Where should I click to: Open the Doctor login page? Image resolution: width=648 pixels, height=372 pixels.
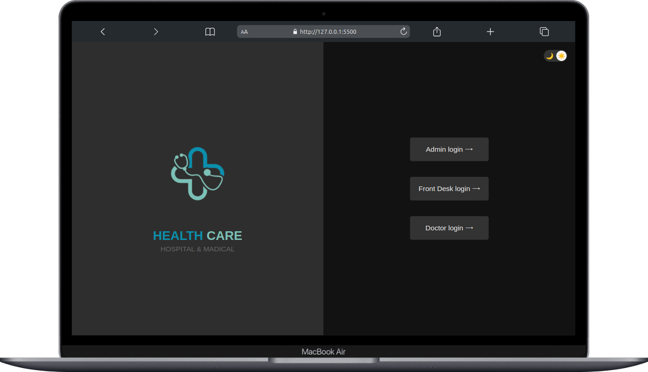[449, 228]
